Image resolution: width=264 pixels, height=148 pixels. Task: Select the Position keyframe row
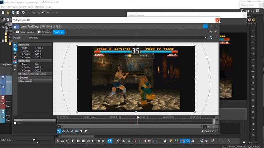pyautogui.click(x=35, y=120)
